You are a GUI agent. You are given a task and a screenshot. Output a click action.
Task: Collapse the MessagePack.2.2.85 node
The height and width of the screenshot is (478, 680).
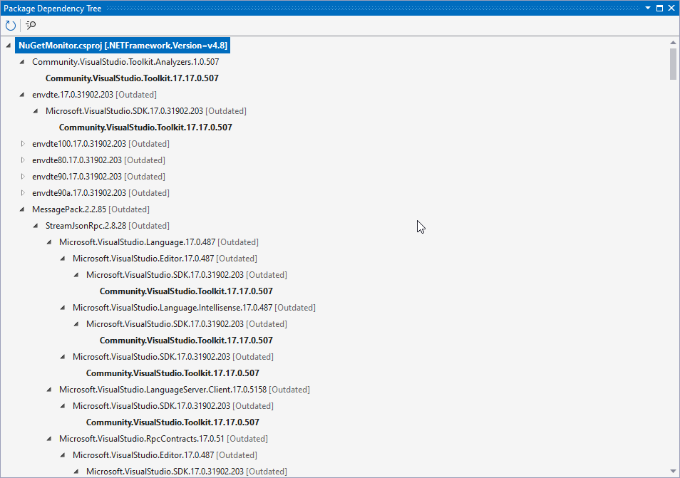click(22, 209)
